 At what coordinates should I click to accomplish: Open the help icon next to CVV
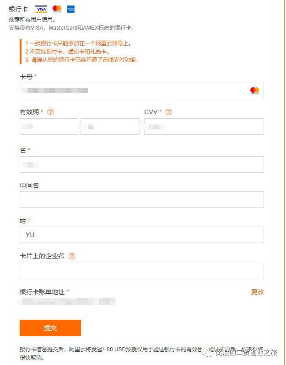(x=169, y=112)
